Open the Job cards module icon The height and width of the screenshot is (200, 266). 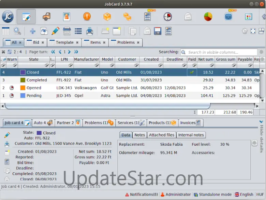(x=26, y=17)
